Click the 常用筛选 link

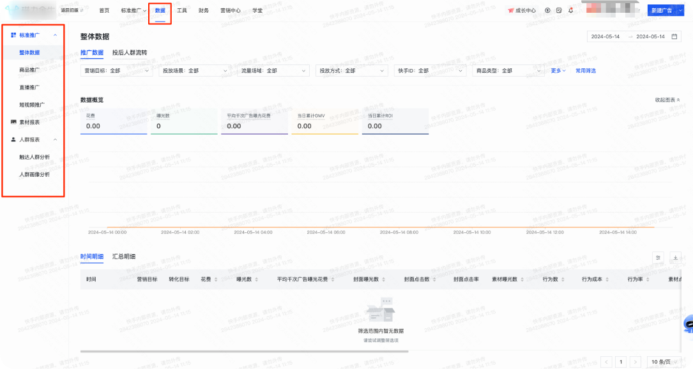coord(585,71)
